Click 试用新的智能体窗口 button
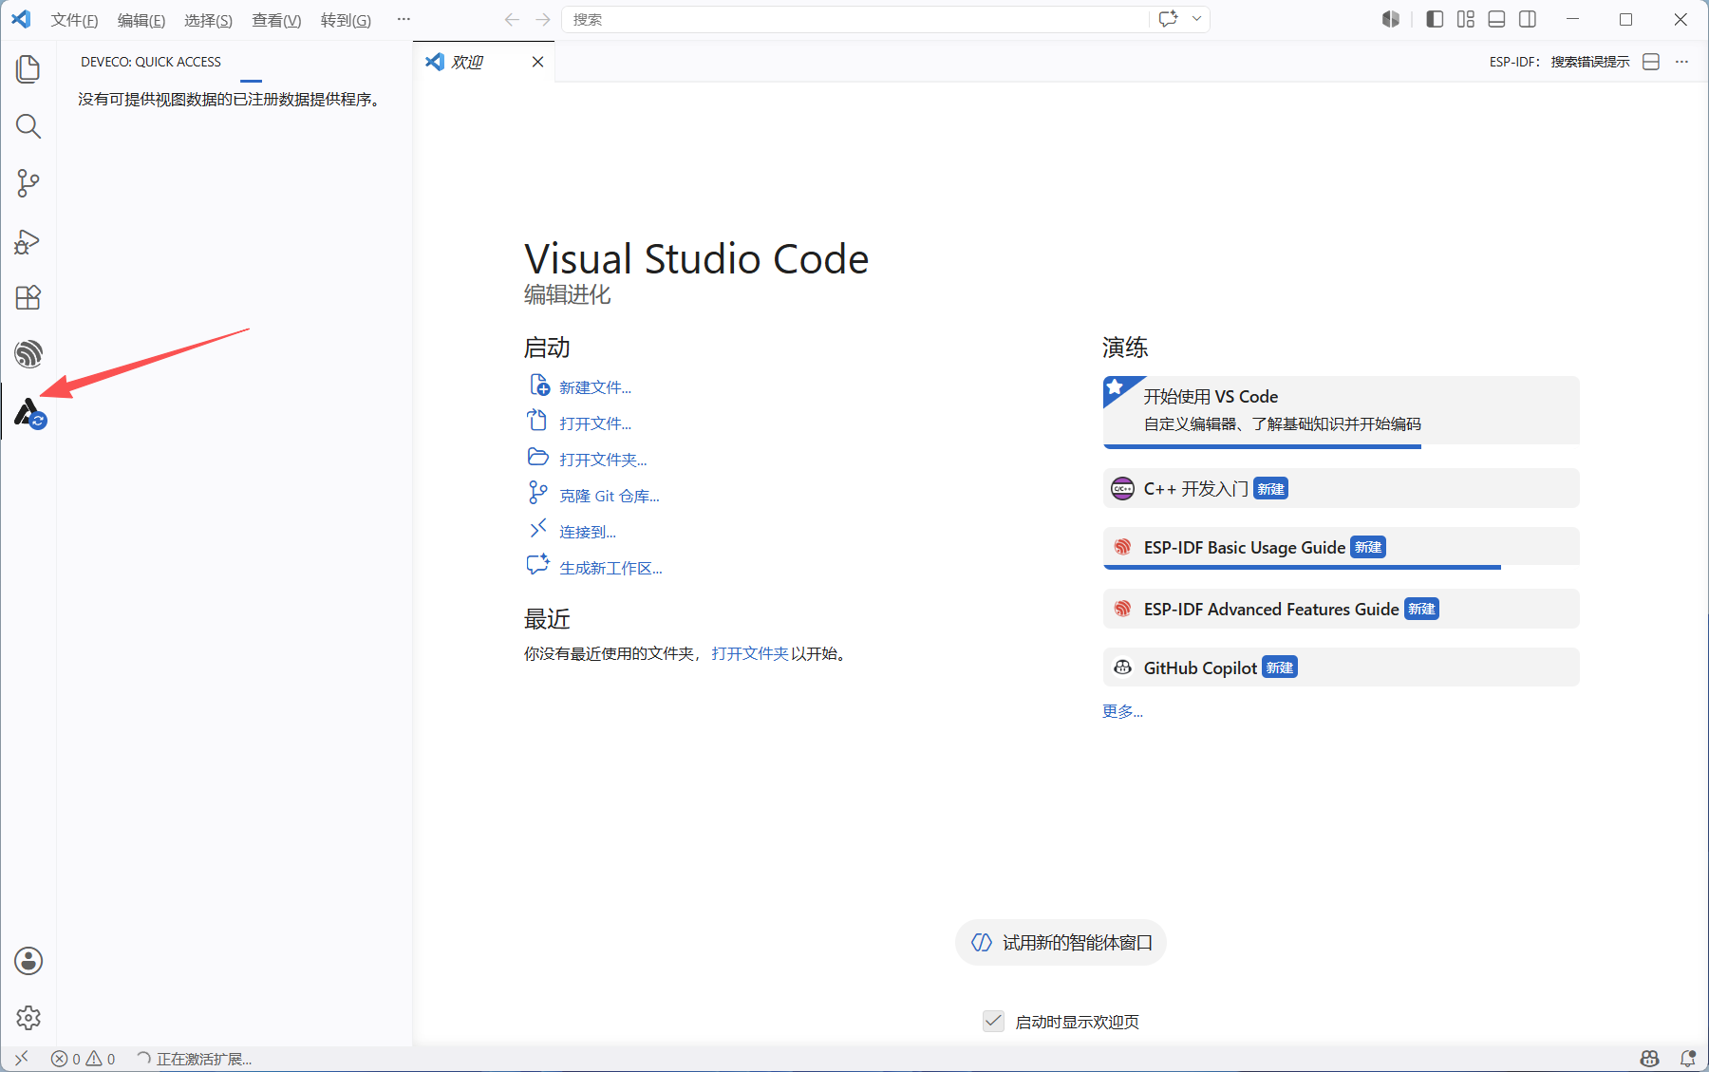Image resolution: width=1709 pixels, height=1072 pixels. [1061, 942]
